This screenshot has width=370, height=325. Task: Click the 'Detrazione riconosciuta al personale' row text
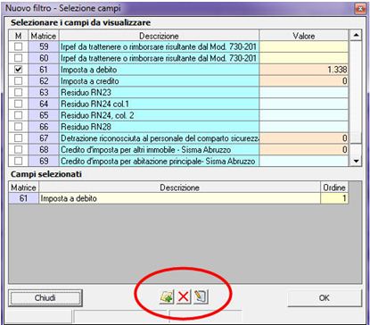(x=160, y=138)
